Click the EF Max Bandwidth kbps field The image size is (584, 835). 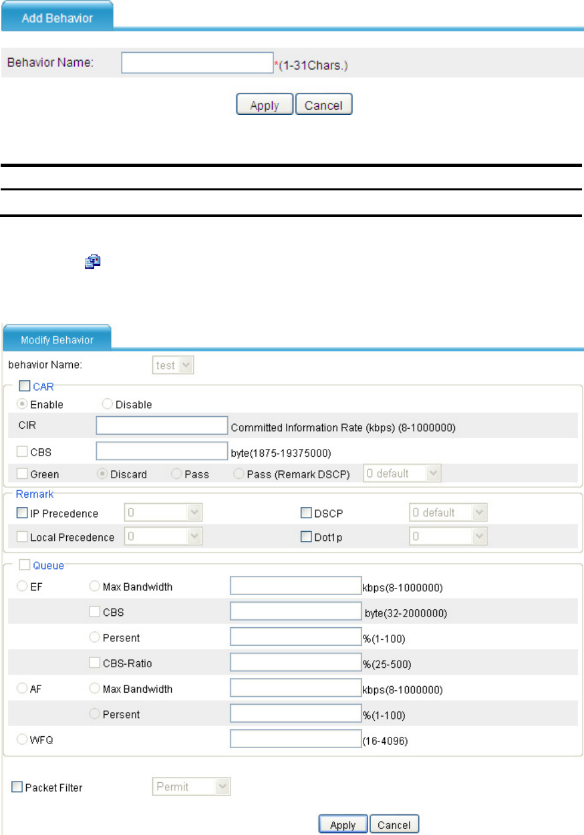(x=295, y=586)
